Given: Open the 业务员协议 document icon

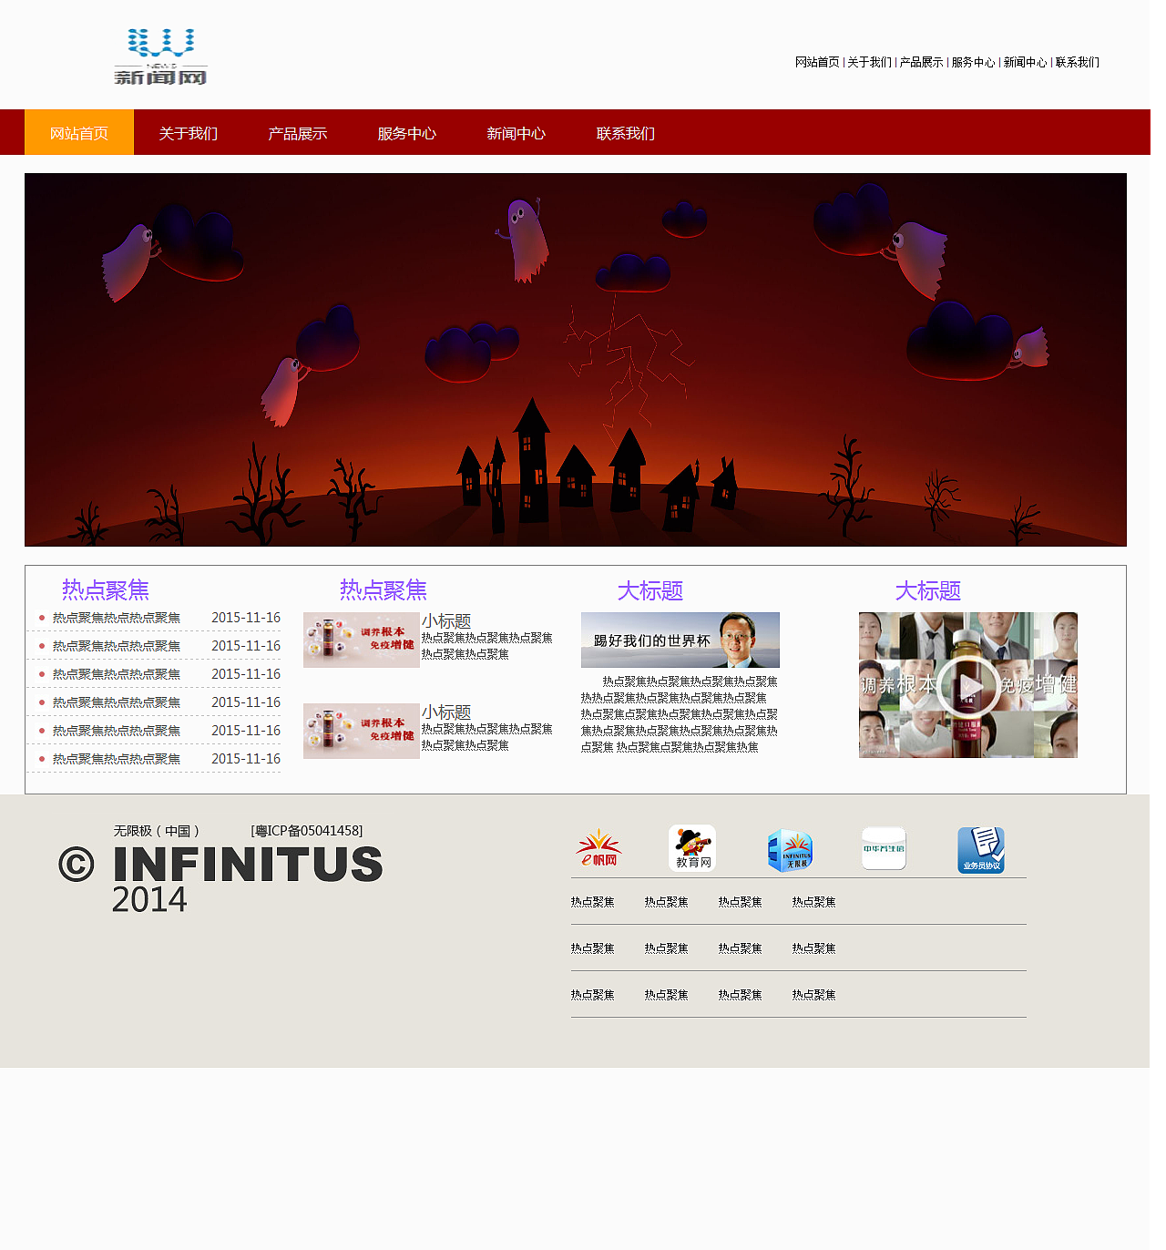Looking at the screenshot, I should tap(981, 848).
